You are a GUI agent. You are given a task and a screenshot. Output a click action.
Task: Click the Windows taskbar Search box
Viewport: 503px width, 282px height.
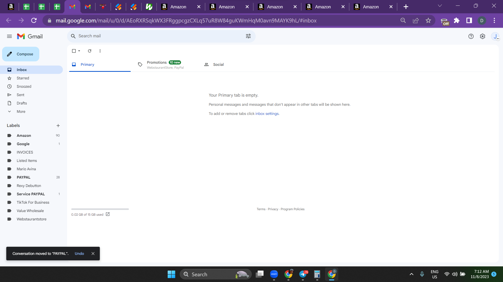[x=216, y=274]
